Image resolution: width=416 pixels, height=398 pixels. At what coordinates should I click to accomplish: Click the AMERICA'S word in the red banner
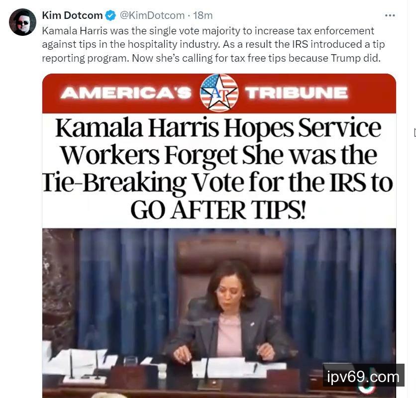click(126, 93)
